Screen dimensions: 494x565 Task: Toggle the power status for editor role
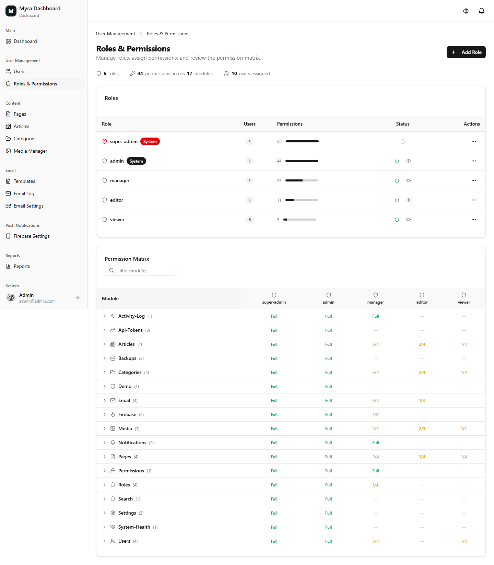[x=397, y=200]
